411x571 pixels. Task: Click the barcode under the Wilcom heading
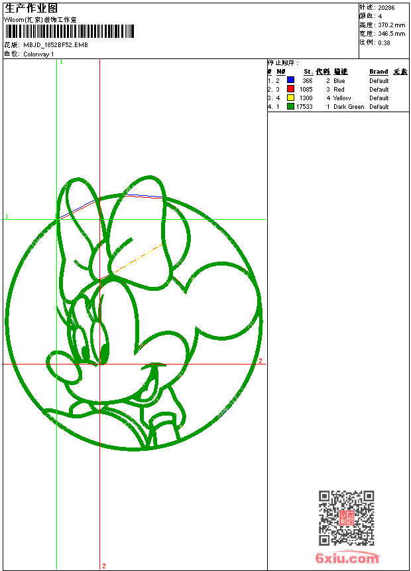pos(70,31)
